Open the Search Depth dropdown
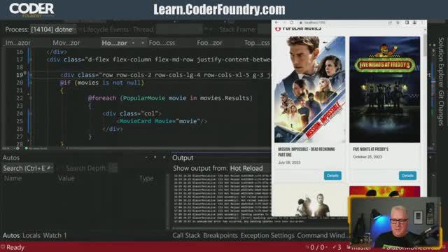The width and height of the screenshot is (448, 252). (x=113, y=168)
